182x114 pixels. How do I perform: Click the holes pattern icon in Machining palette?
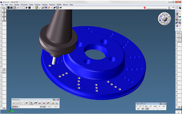[14, 103]
